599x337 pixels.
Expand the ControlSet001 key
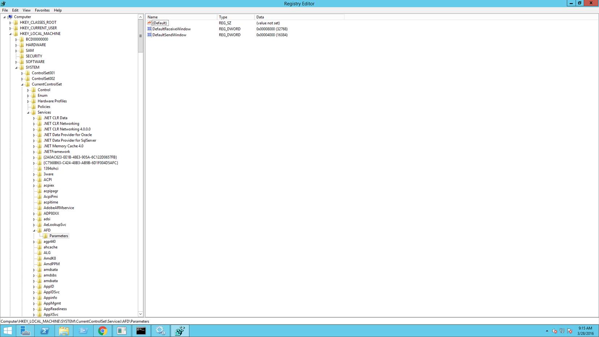(22, 73)
